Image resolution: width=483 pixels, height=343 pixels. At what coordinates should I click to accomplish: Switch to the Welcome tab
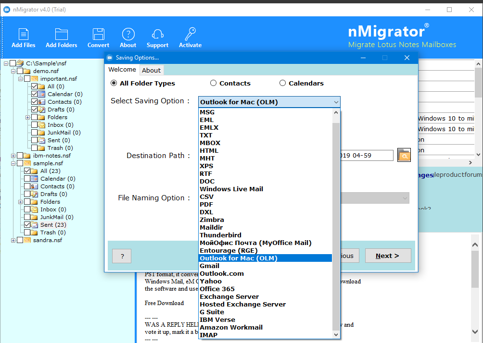tap(122, 70)
